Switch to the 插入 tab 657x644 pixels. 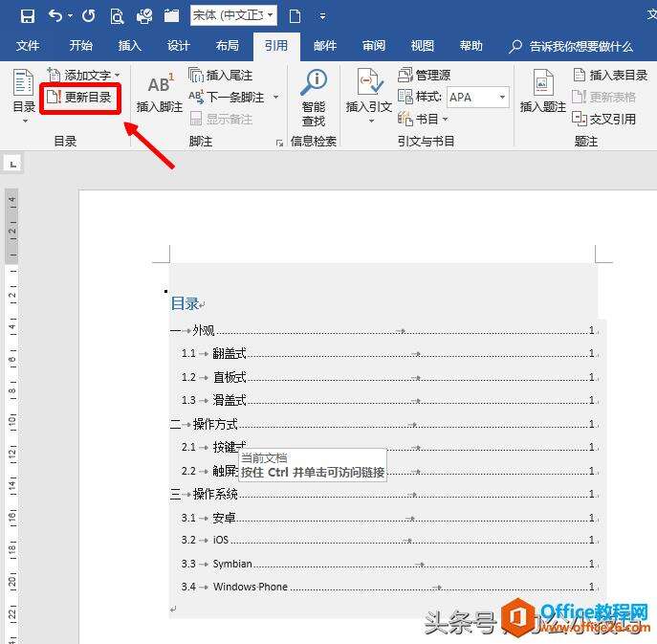129,45
